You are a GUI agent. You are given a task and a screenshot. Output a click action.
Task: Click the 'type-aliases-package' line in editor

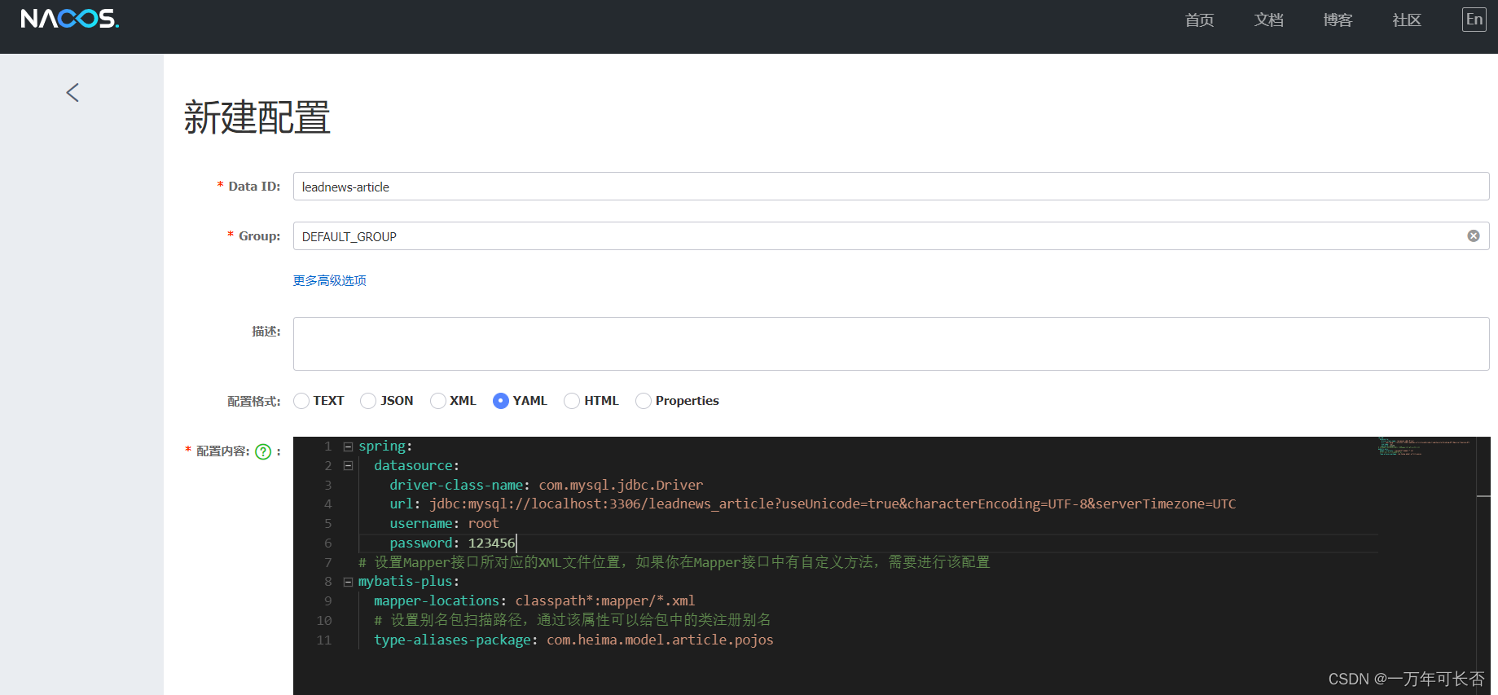pyautogui.click(x=573, y=640)
